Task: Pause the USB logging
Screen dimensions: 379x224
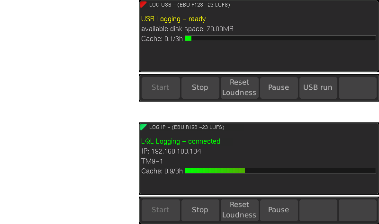Action: (279, 88)
